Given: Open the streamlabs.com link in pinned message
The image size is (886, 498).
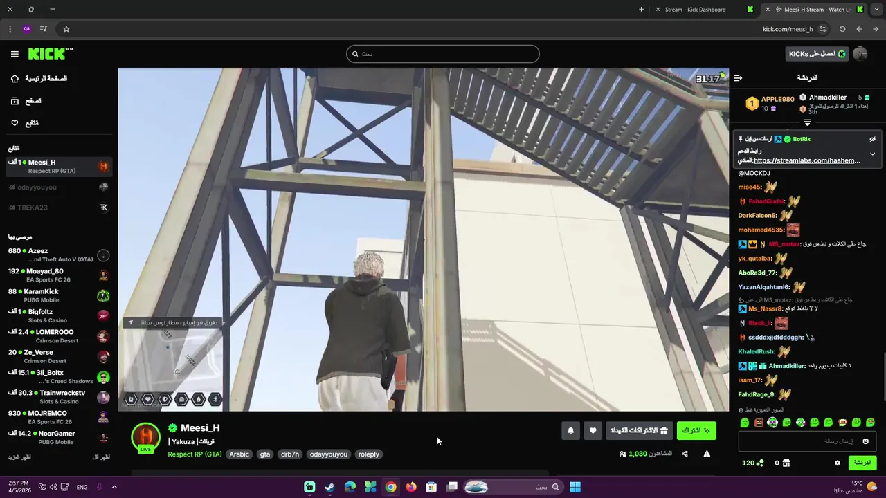Looking at the screenshot, I should coord(806,160).
